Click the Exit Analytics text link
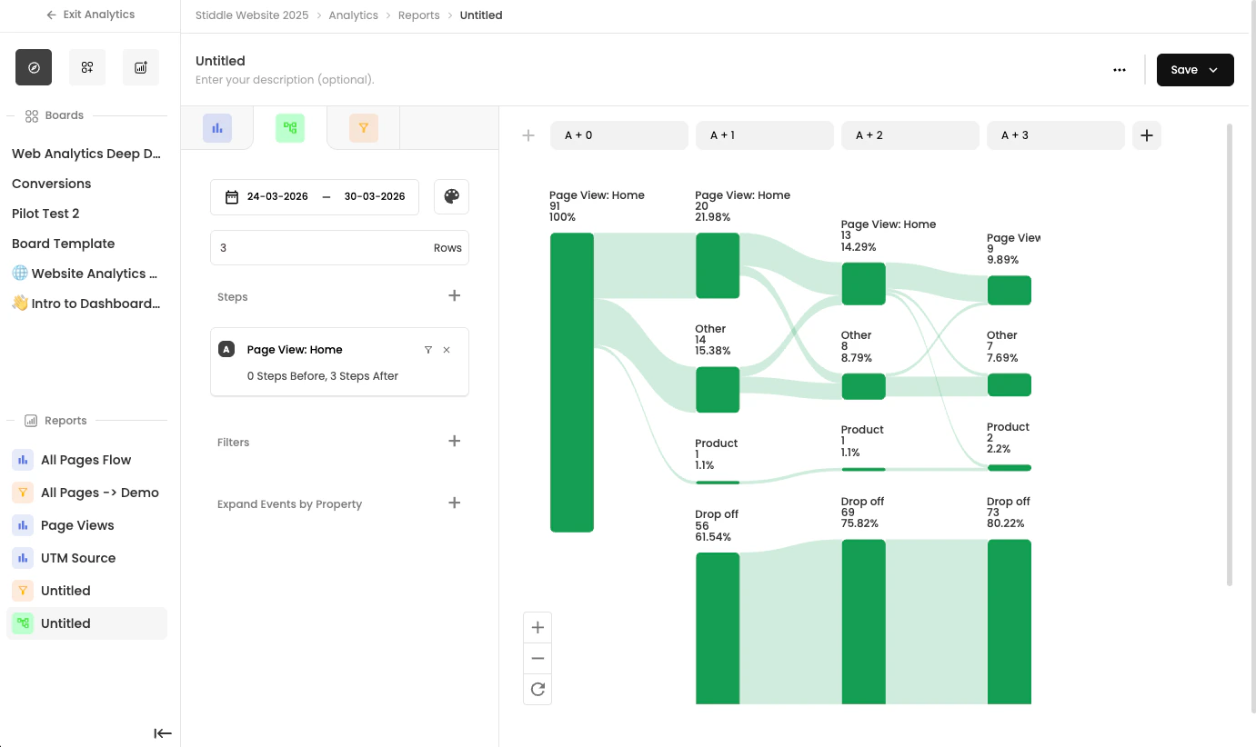This screenshot has height=747, width=1256. tap(98, 15)
